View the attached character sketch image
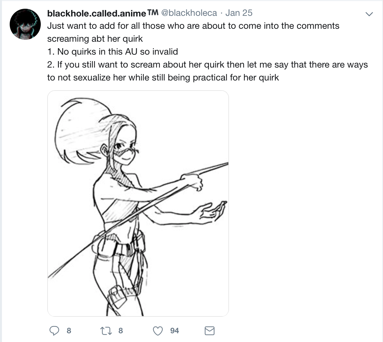 [x=138, y=203]
